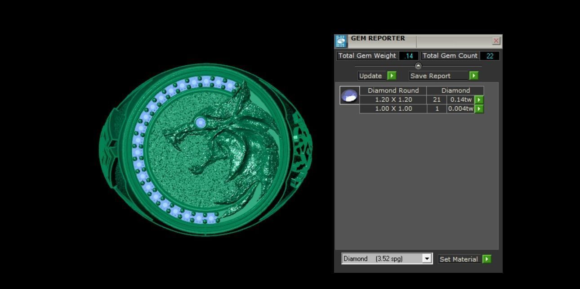Click green arrow beside 0.14tw row
Viewport: 580px width, 289px height.
pyautogui.click(x=479, y=100)
